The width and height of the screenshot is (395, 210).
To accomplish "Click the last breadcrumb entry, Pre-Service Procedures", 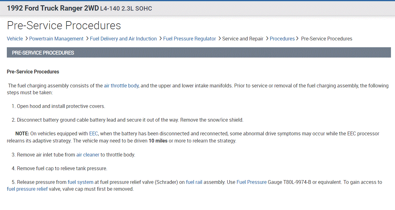I will [x=327, y=39].
